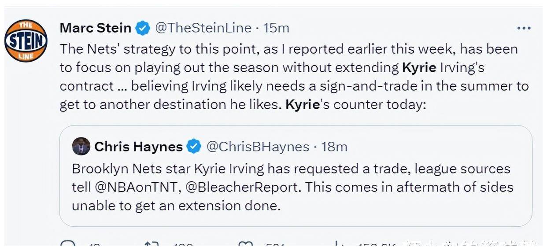The width and height of the screenshot is (547, 250).
Task: Reply using the speech bubble icon
Action: coord(68,245)
